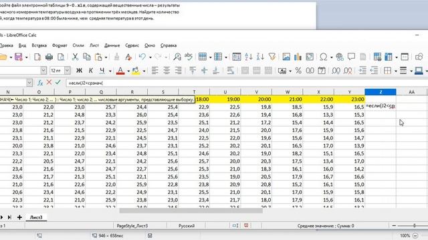428x240 pixels.
Task: Expand the font color dropdown arrow
Action: tap(128, 71)
